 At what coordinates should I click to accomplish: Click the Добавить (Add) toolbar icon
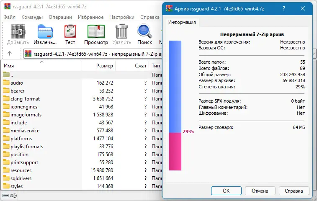click(18, 31)
